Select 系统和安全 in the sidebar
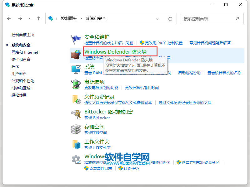 (x=21, y=45)
